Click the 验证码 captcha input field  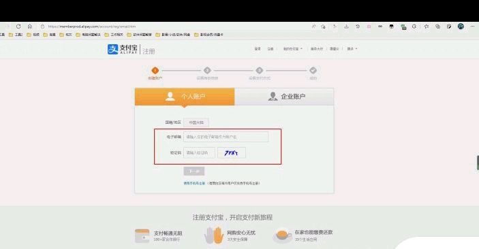point(199,153)
